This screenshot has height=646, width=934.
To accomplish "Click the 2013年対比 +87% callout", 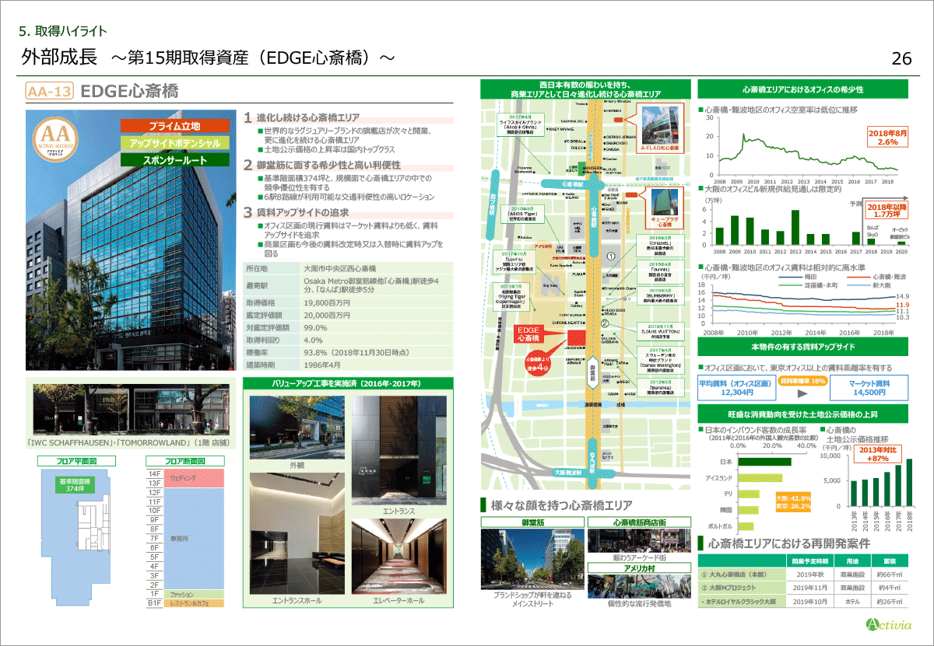I will pyautogui.click(x=877, y=455).
